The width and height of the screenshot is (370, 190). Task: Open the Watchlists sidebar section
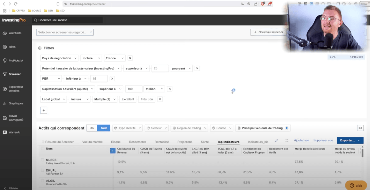point(12,33)
